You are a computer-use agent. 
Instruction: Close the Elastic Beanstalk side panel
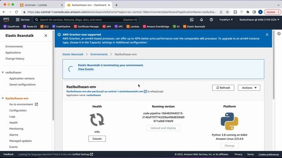point(46,36)
